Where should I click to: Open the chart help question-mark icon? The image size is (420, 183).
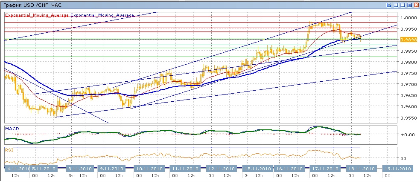coord(389,5)
